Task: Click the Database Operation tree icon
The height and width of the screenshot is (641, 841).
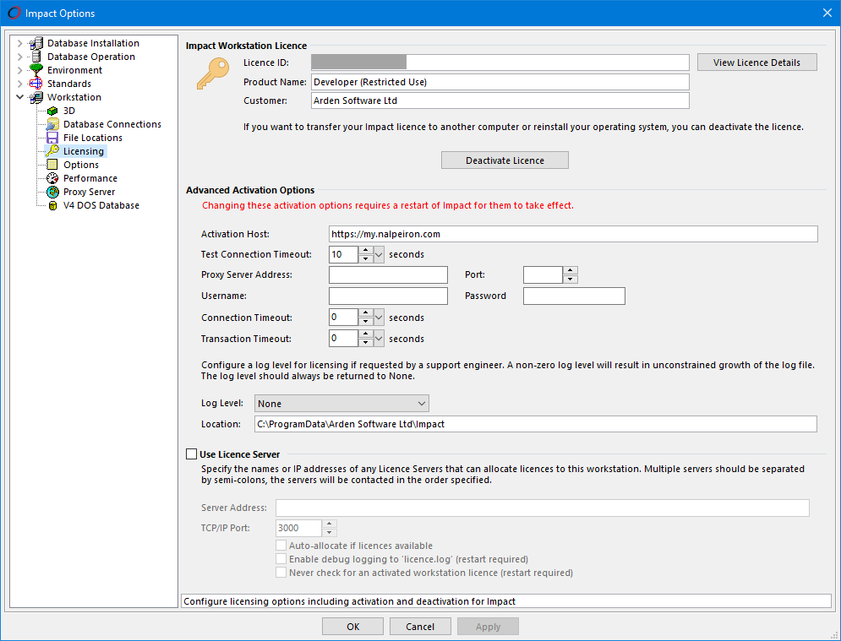Action: click(x=36, y=57)
